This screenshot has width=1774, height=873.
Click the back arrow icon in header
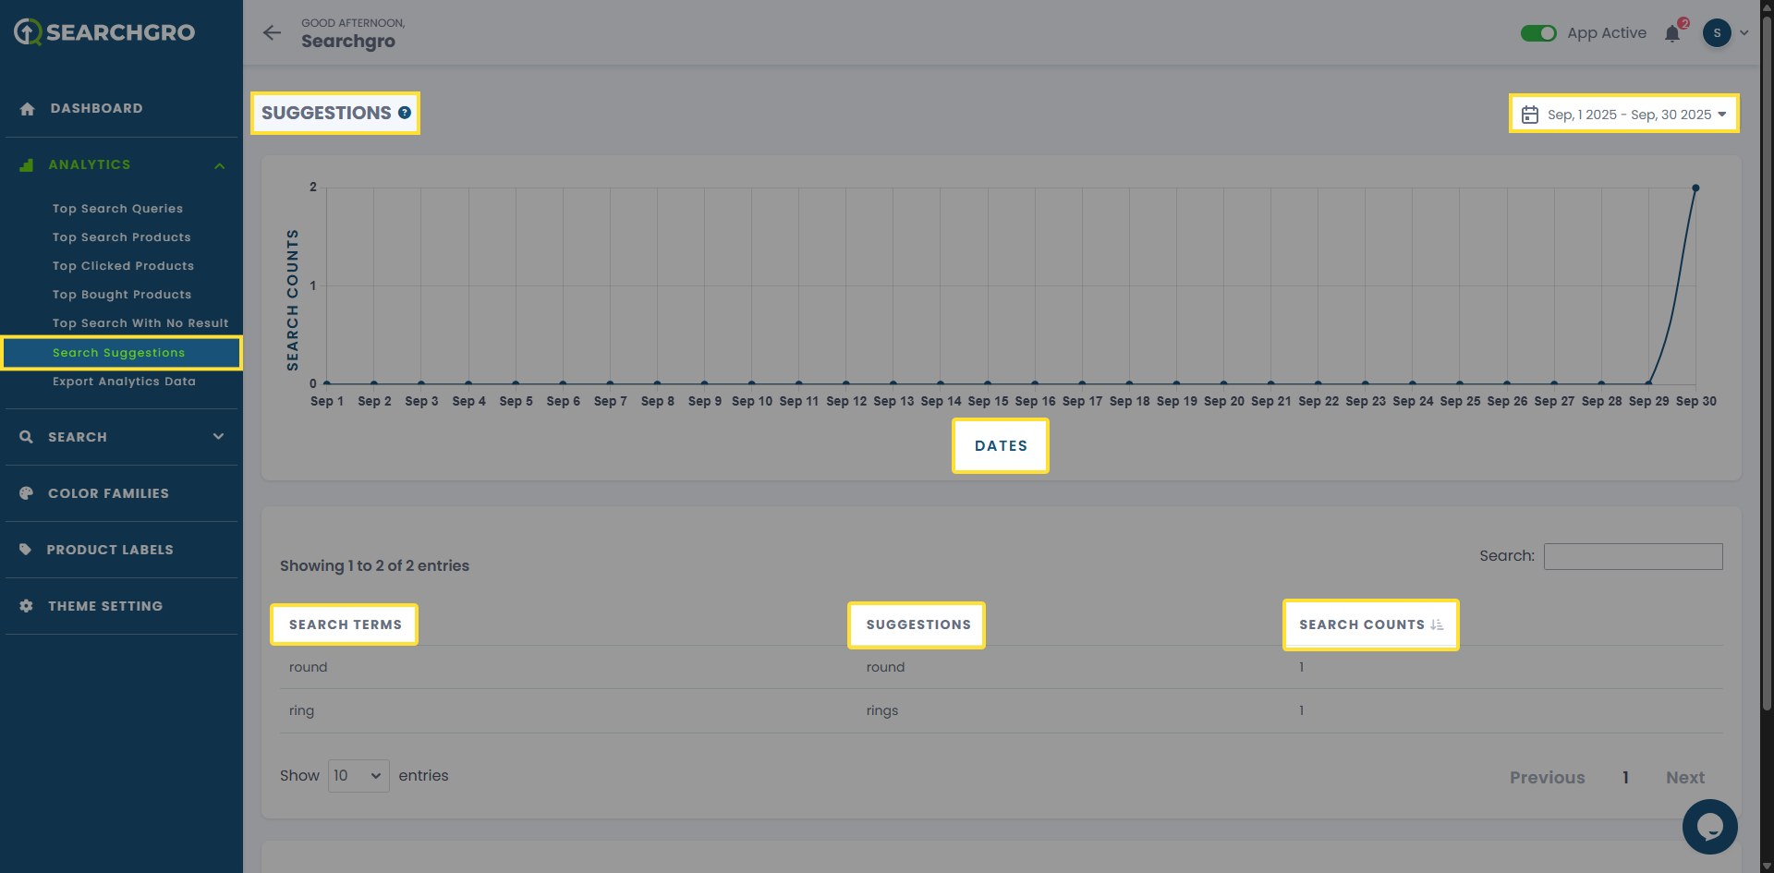pos(272,33)
